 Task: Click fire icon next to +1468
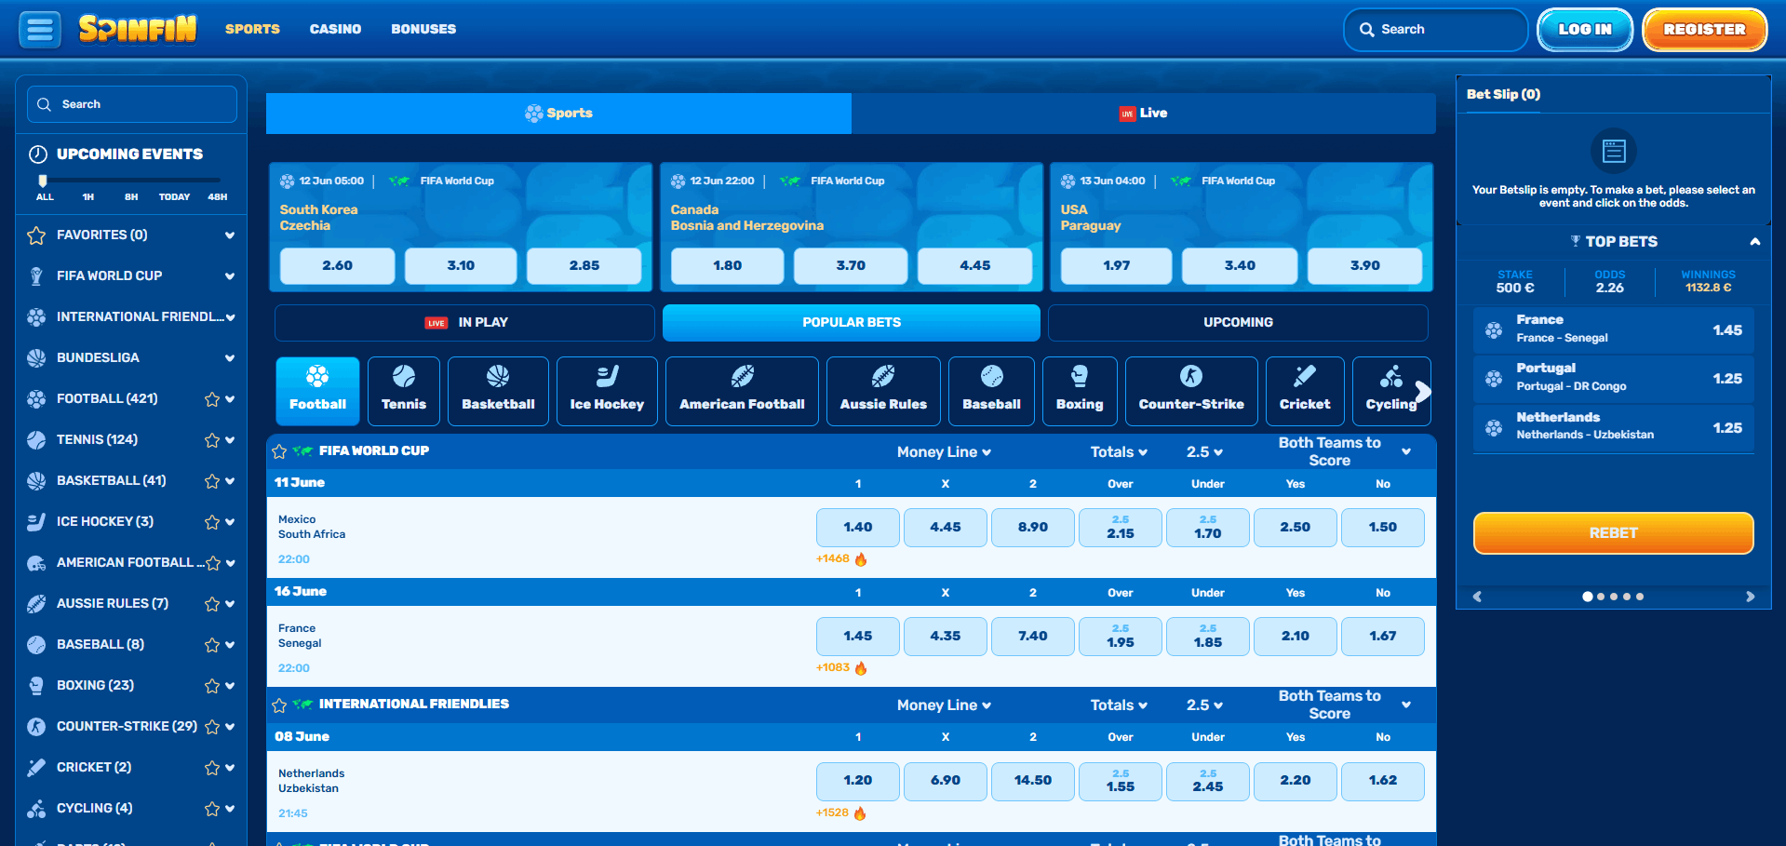(861, 559)
